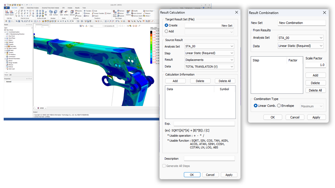335x188 pixels.
Task: Click Cancel in Result Combination dialog
Action: point(295,117)
